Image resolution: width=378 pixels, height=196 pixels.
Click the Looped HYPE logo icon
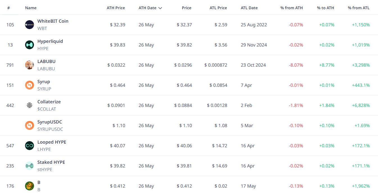pyautogui.click(x=30, y=146)
